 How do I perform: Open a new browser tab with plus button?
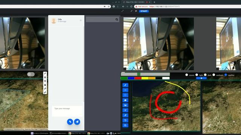click(154, 2)
